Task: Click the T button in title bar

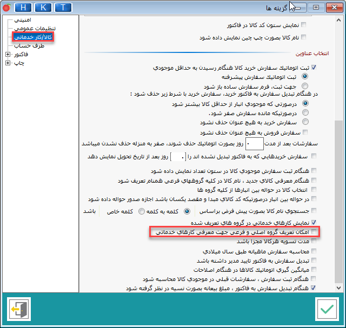Action: coord(63,8)
